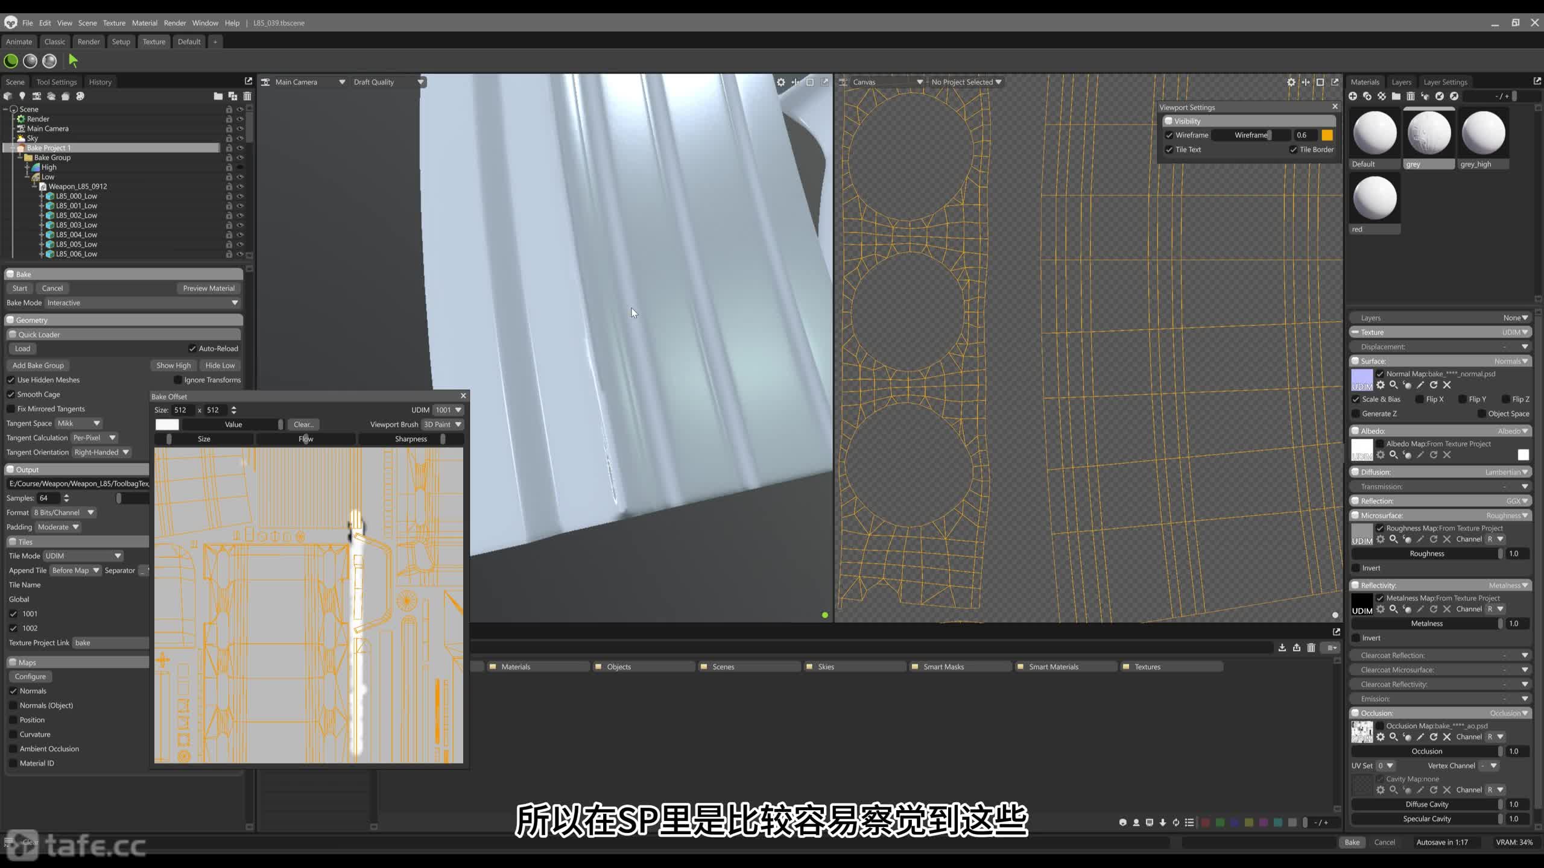Open Format 8 Bits/Channel dropdown
Viewport: 1544px width, 868px height.
(x=64, y=512)
